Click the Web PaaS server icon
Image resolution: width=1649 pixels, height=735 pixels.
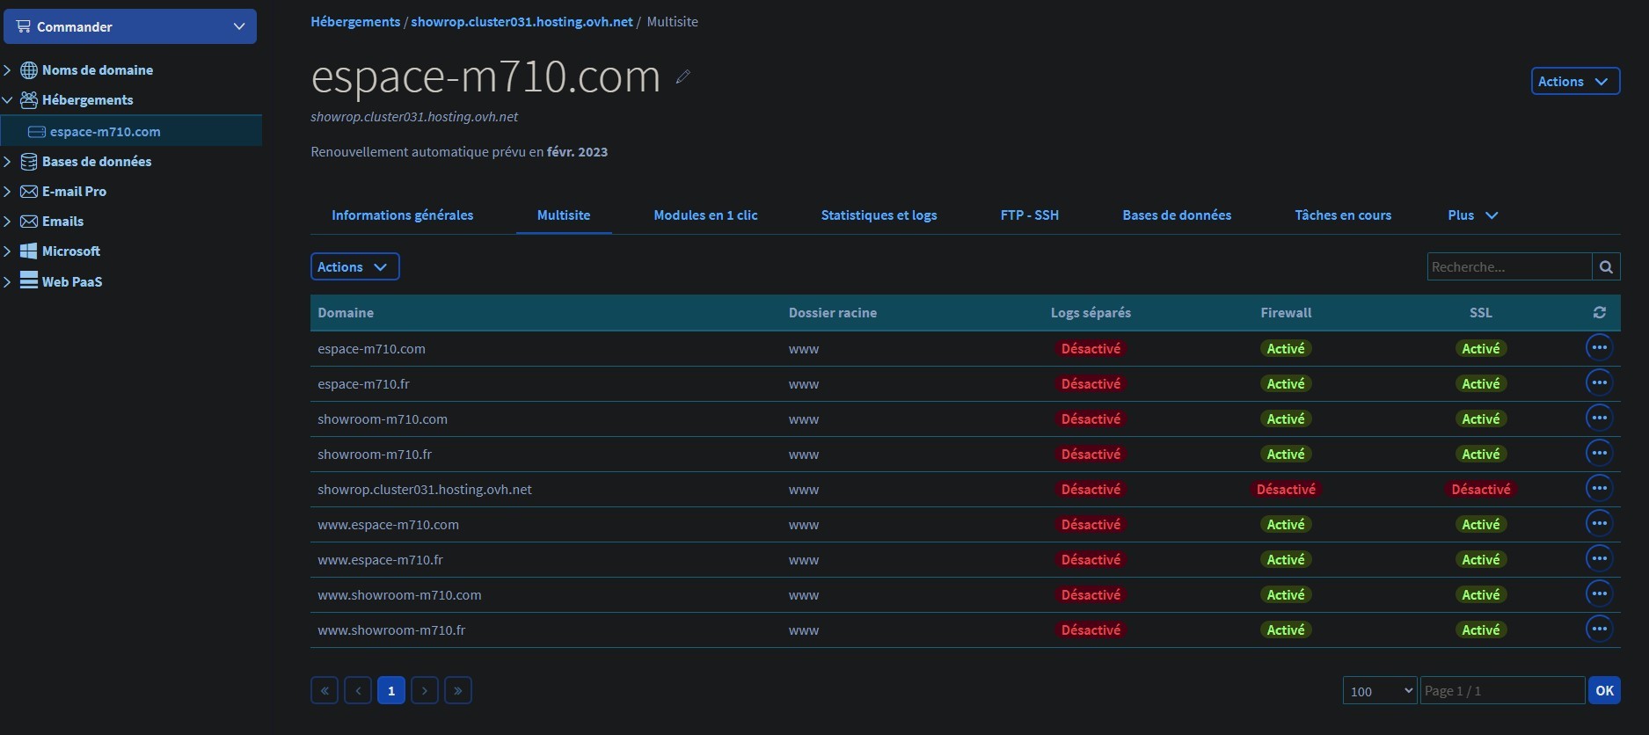coord(29,281)
